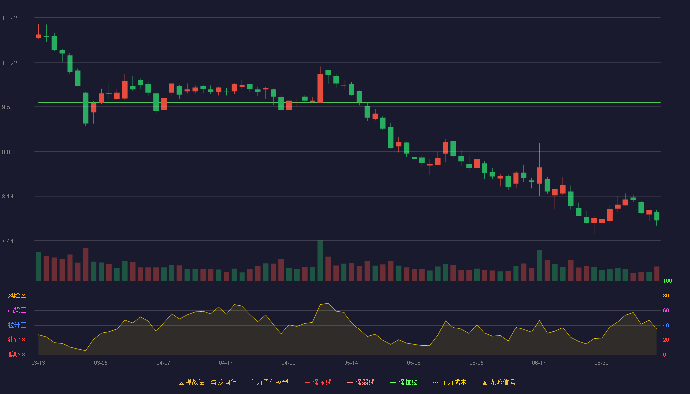
Task: Click the 风险区 zone label
Action: [17, 295]
